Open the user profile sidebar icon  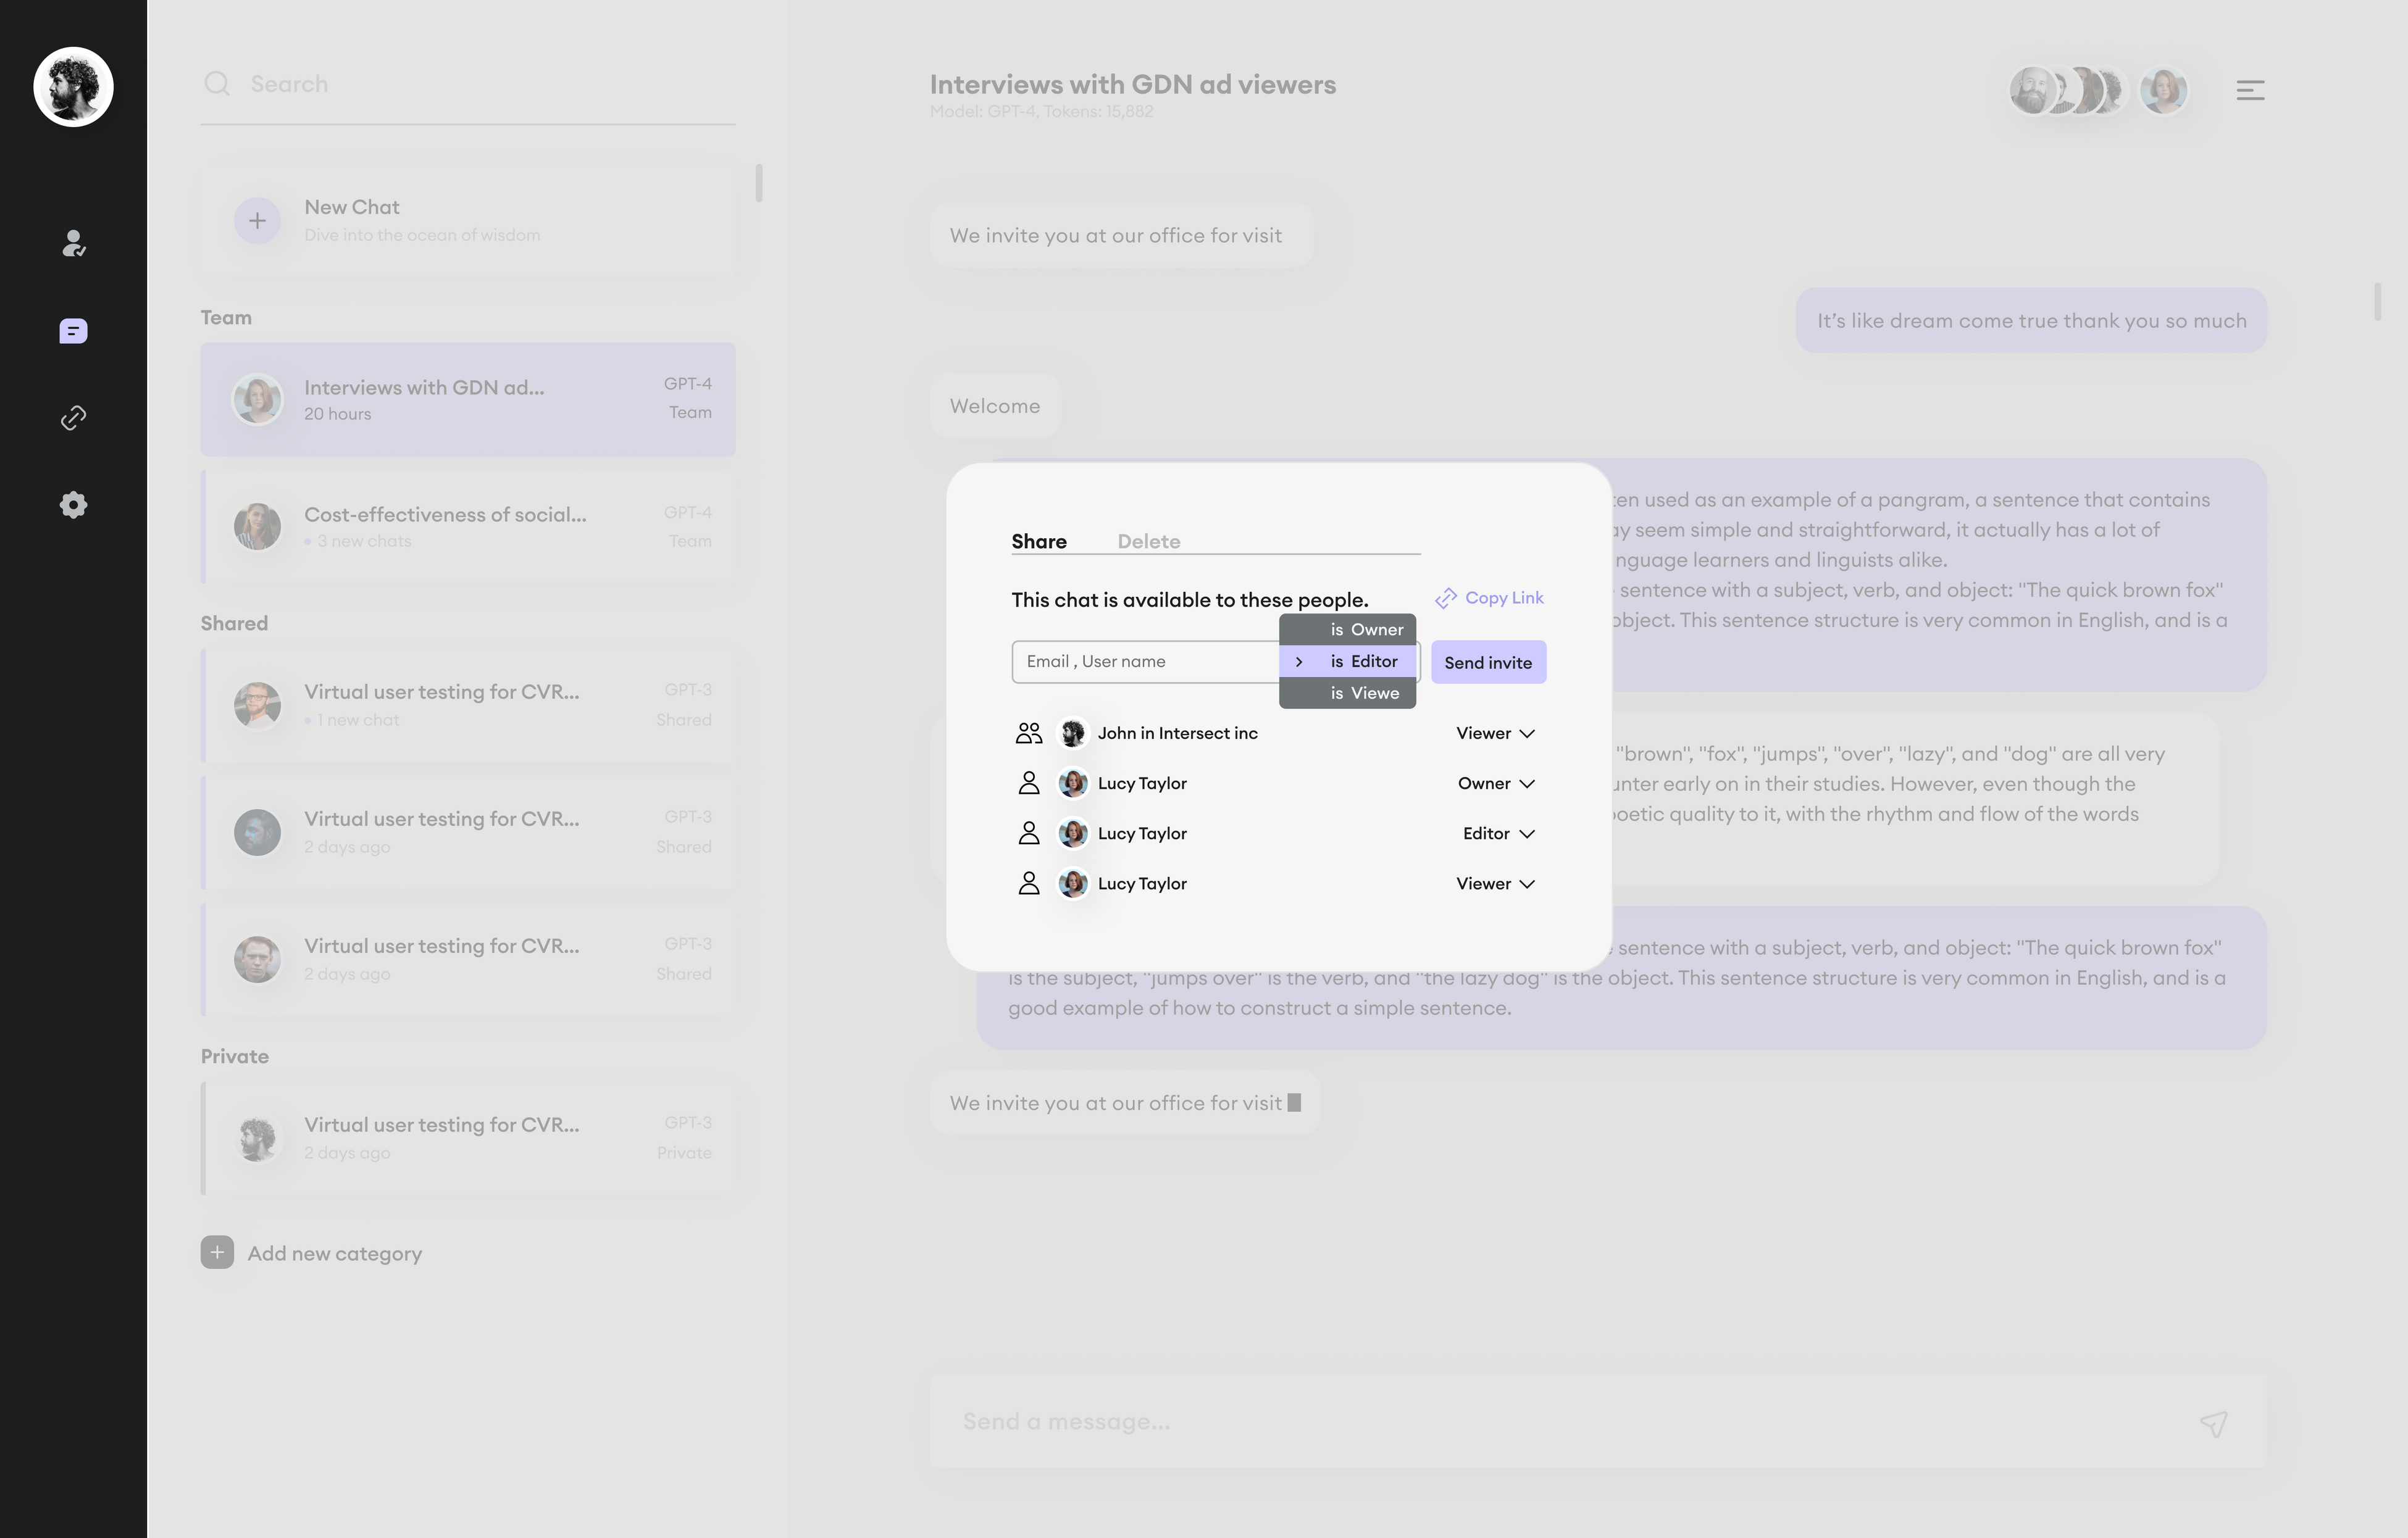(73, 243)
